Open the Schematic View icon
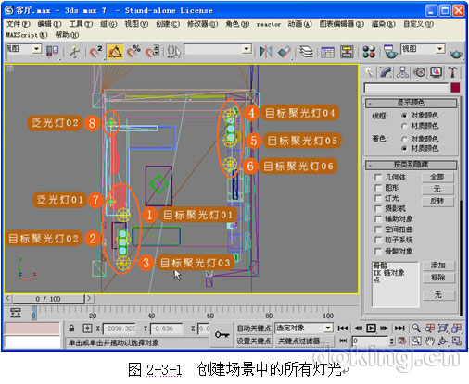The width and height of the screenshot is (469, 384). point(347,52)
